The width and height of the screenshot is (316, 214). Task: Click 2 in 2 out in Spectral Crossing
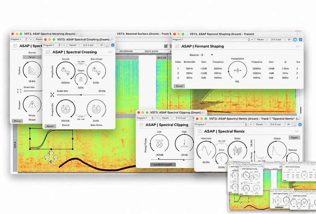point(88,45)
